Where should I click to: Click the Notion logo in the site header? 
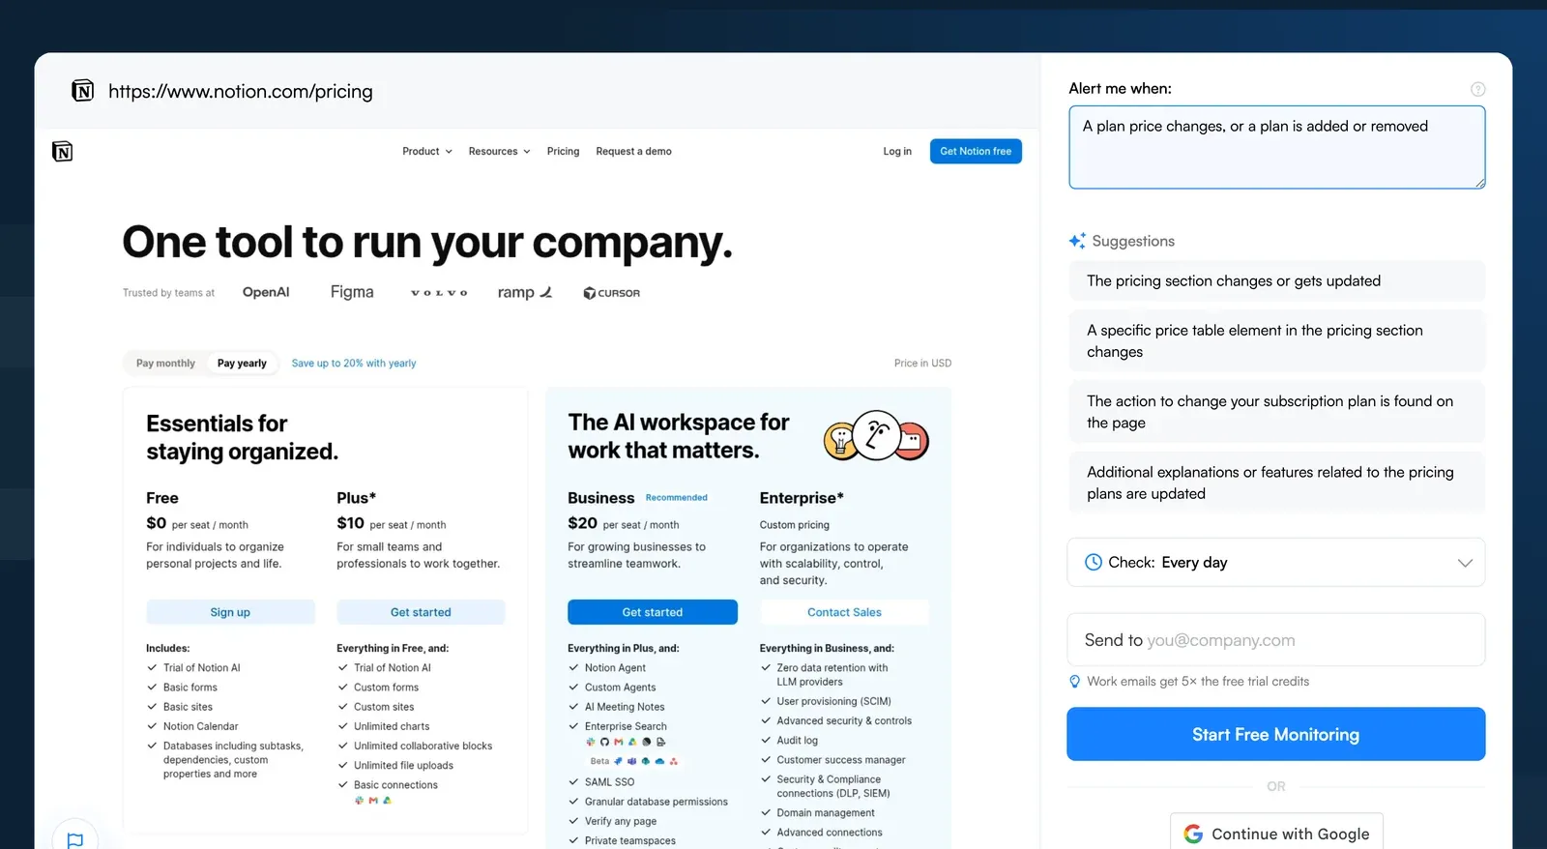63,151
